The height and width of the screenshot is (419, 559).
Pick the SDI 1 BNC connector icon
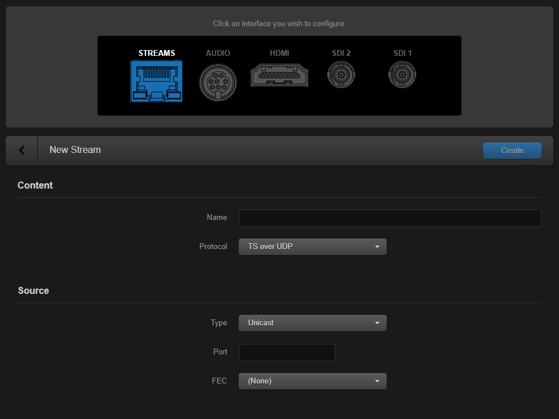(x=402, y=75)
